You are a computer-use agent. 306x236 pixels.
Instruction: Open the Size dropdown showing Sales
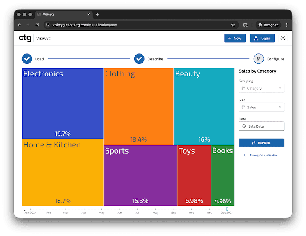tap(261, 107)
